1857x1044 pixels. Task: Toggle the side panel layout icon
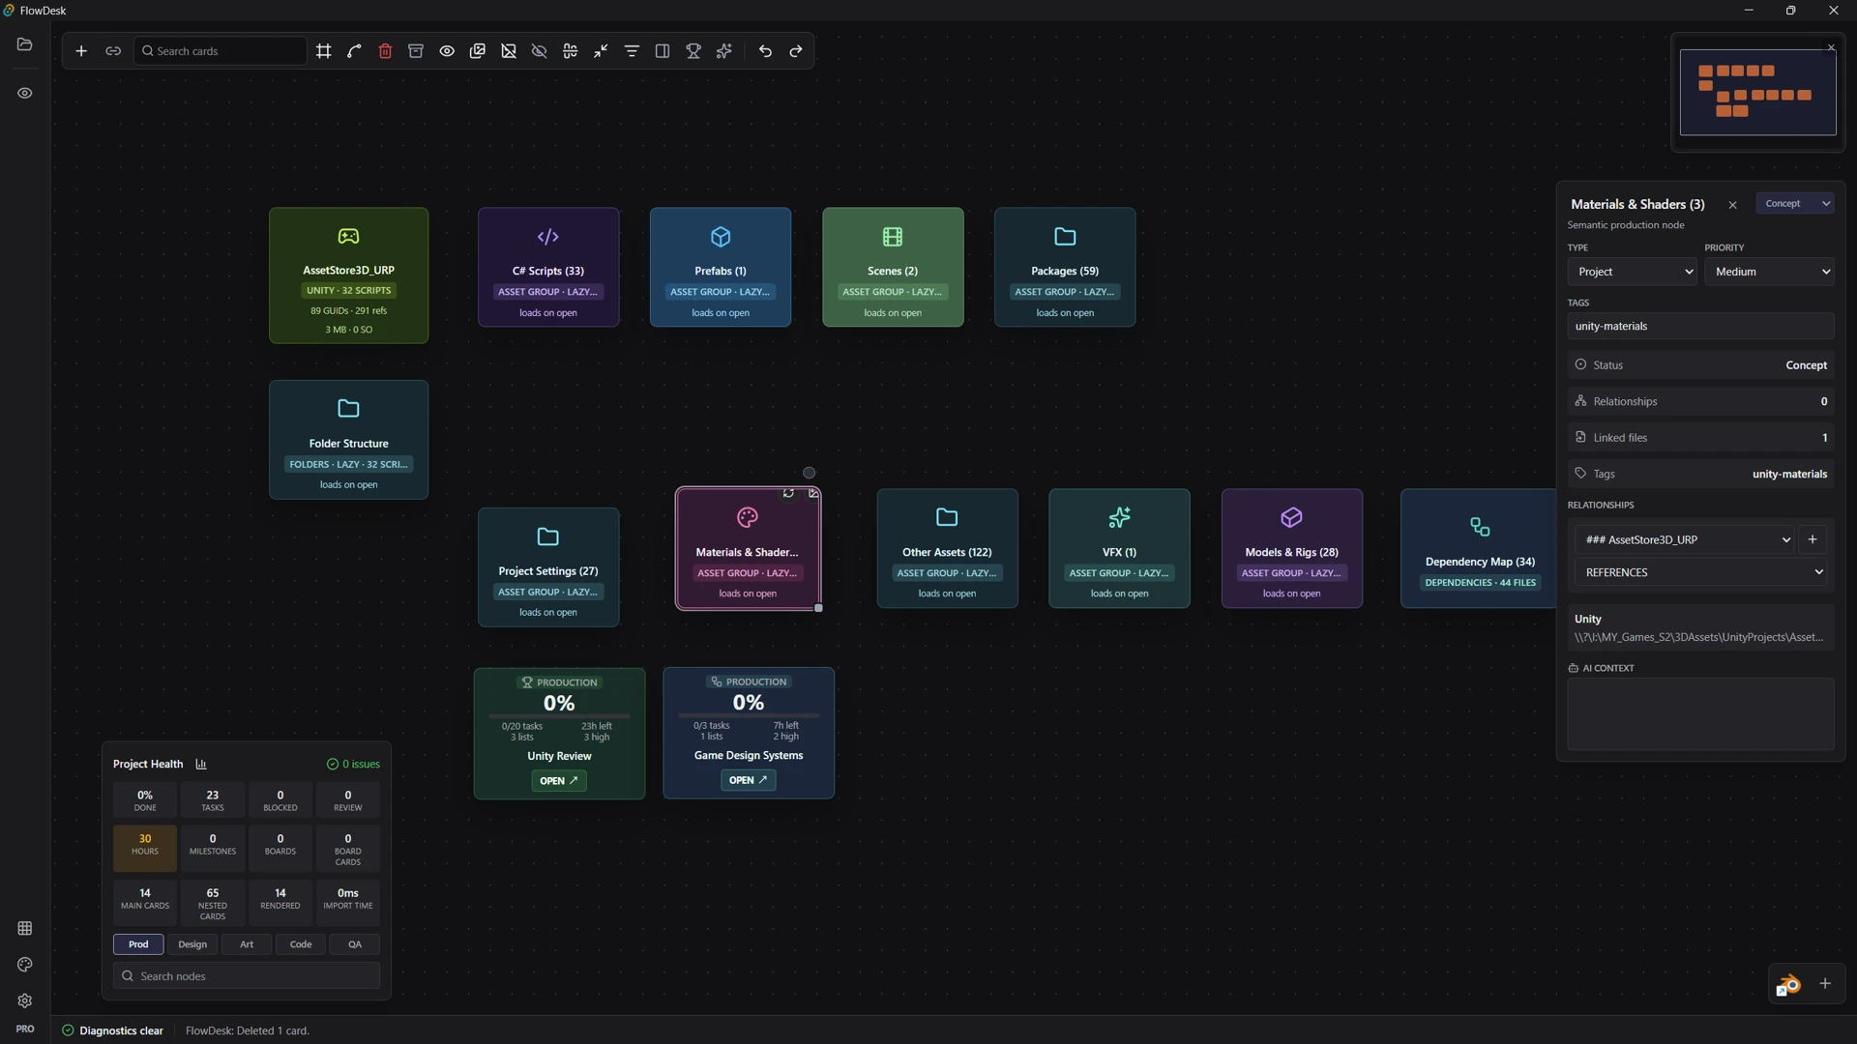[x=663, y=51]
